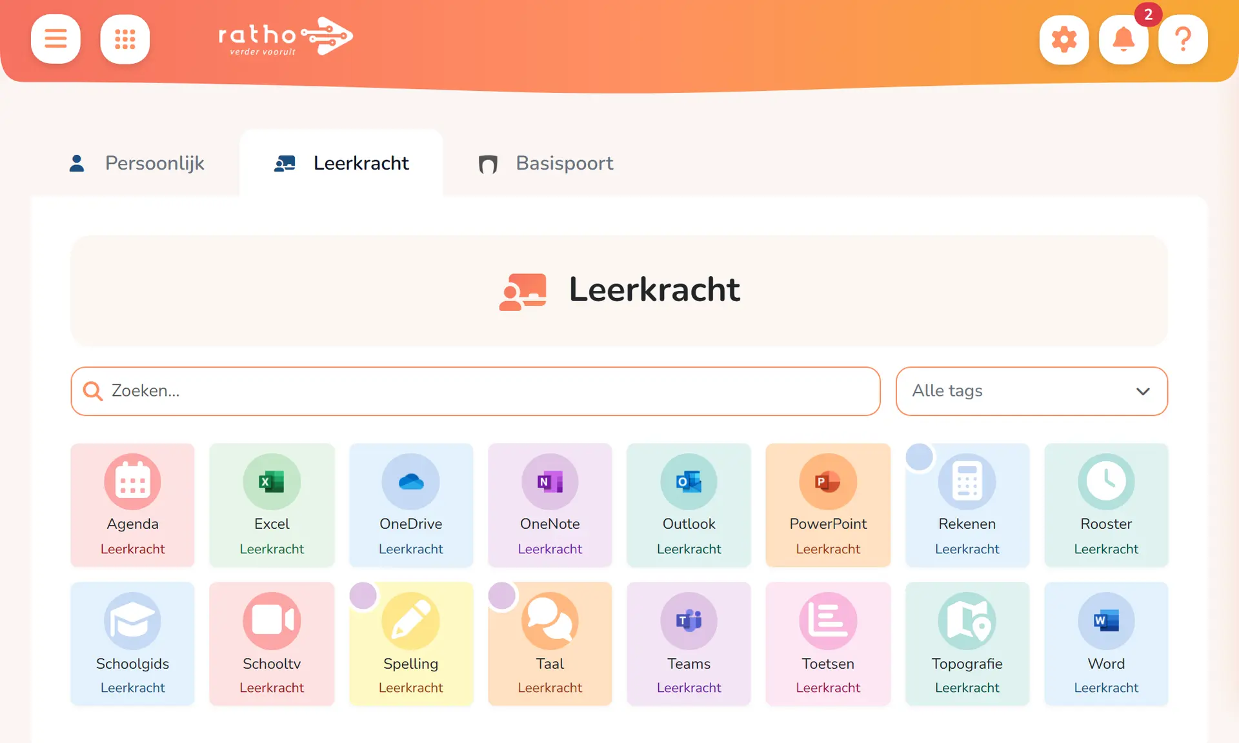Click the Taal tile label

pos(550,664)
